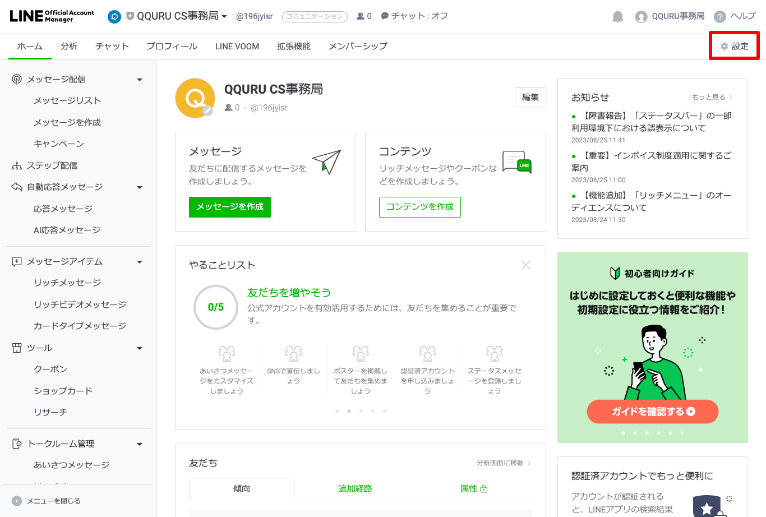
Task: Click the メッセージを作成 green button
Action: pos(230,207)
